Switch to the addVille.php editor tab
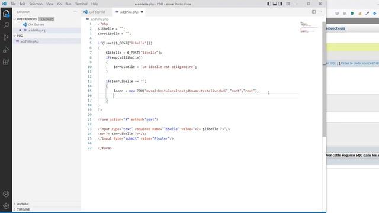 129,12
